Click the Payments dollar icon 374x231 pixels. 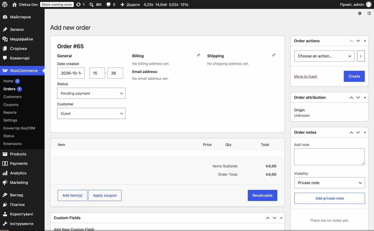pyautogui.click(x=5, y=163)
